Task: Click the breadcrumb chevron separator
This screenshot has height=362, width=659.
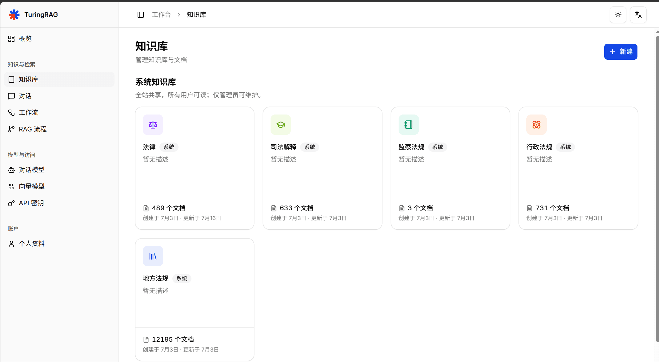Action: tap(179, 15)
